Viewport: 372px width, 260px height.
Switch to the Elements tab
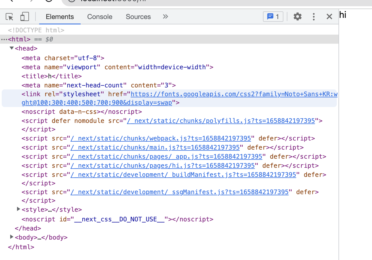point(60,17)
